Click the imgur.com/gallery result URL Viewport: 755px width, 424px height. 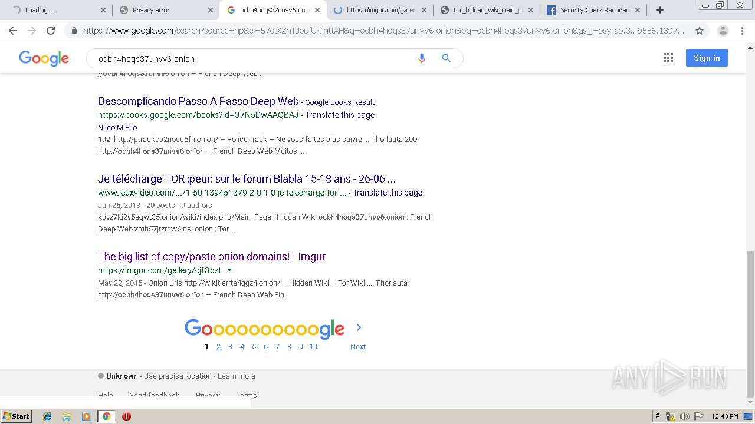tap(160, 270)
